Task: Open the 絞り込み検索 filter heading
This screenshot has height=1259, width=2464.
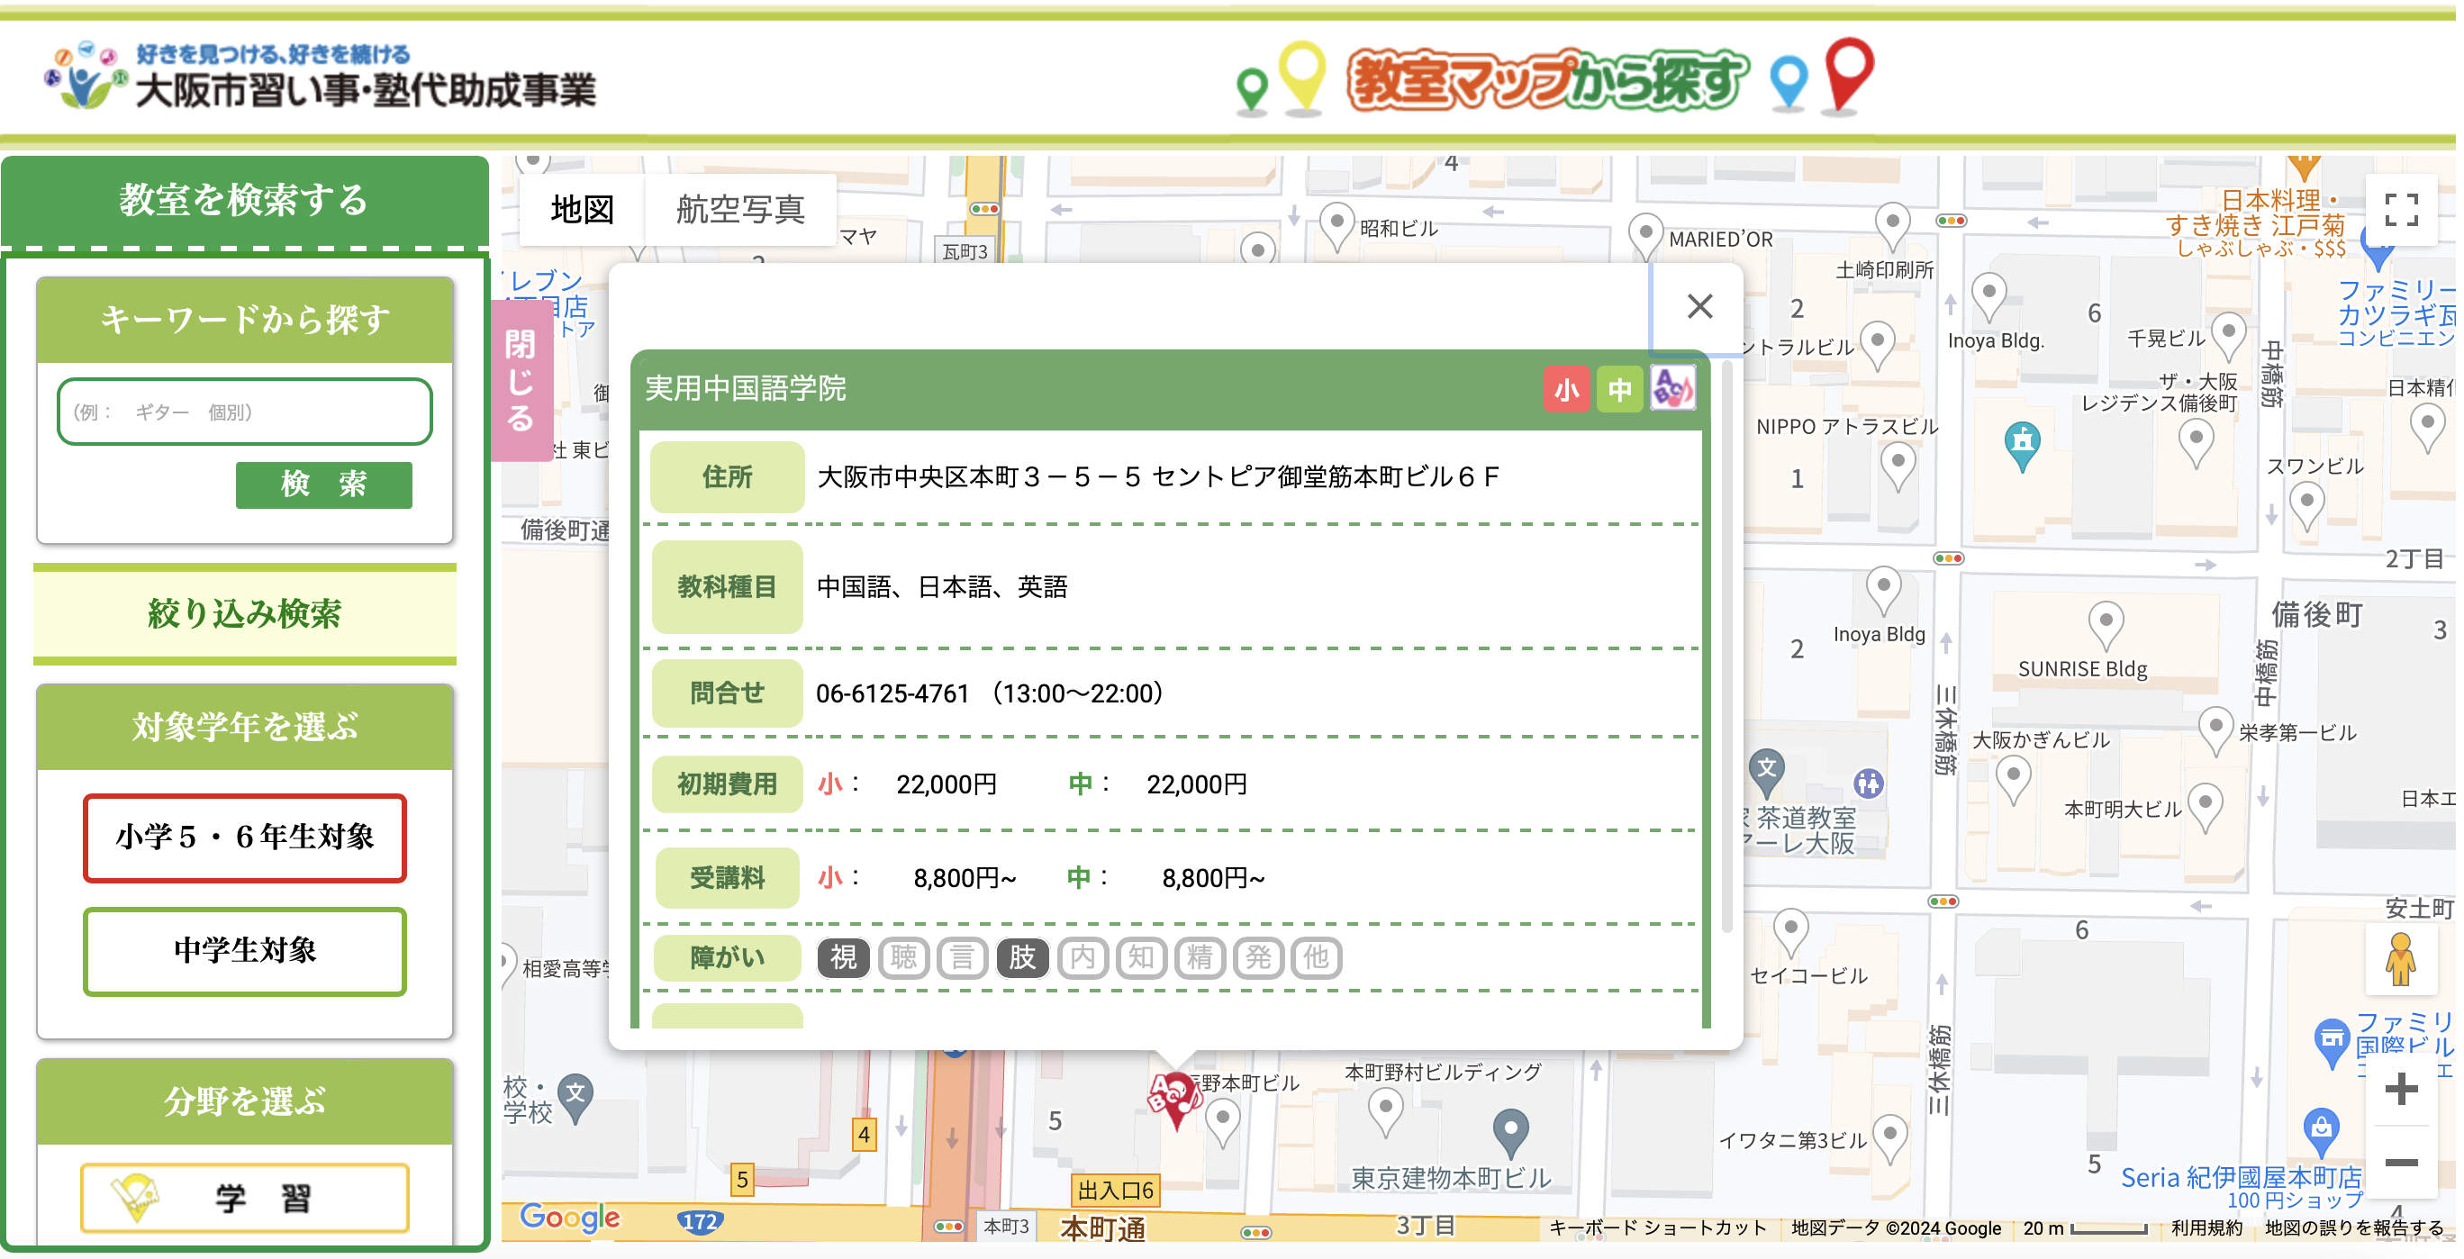Action: point(245,613)
